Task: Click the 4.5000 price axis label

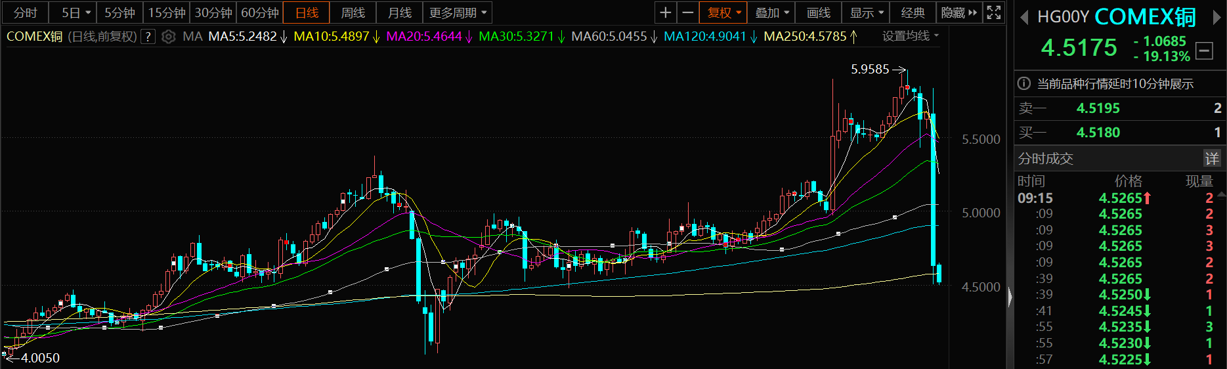Action: pos(981,287)
